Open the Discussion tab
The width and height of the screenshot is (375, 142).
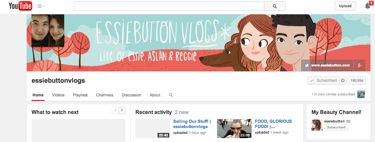pyautogui.click(x=131, y=95)
